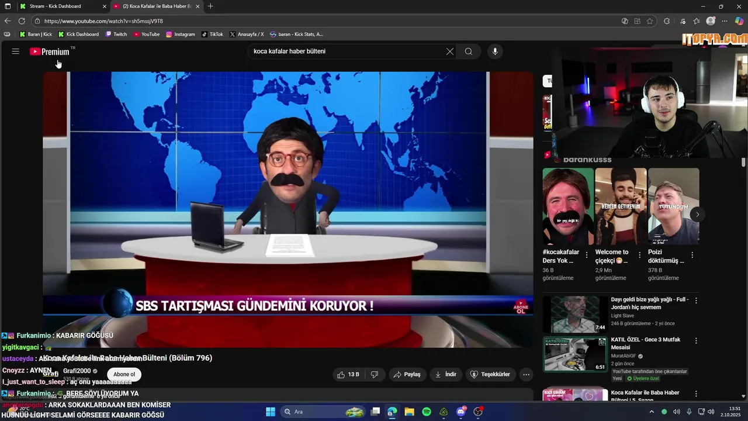Screen dimensions: 748x421
Task: Open the Poizi döktürmüş short
Action: click(673, 206)
